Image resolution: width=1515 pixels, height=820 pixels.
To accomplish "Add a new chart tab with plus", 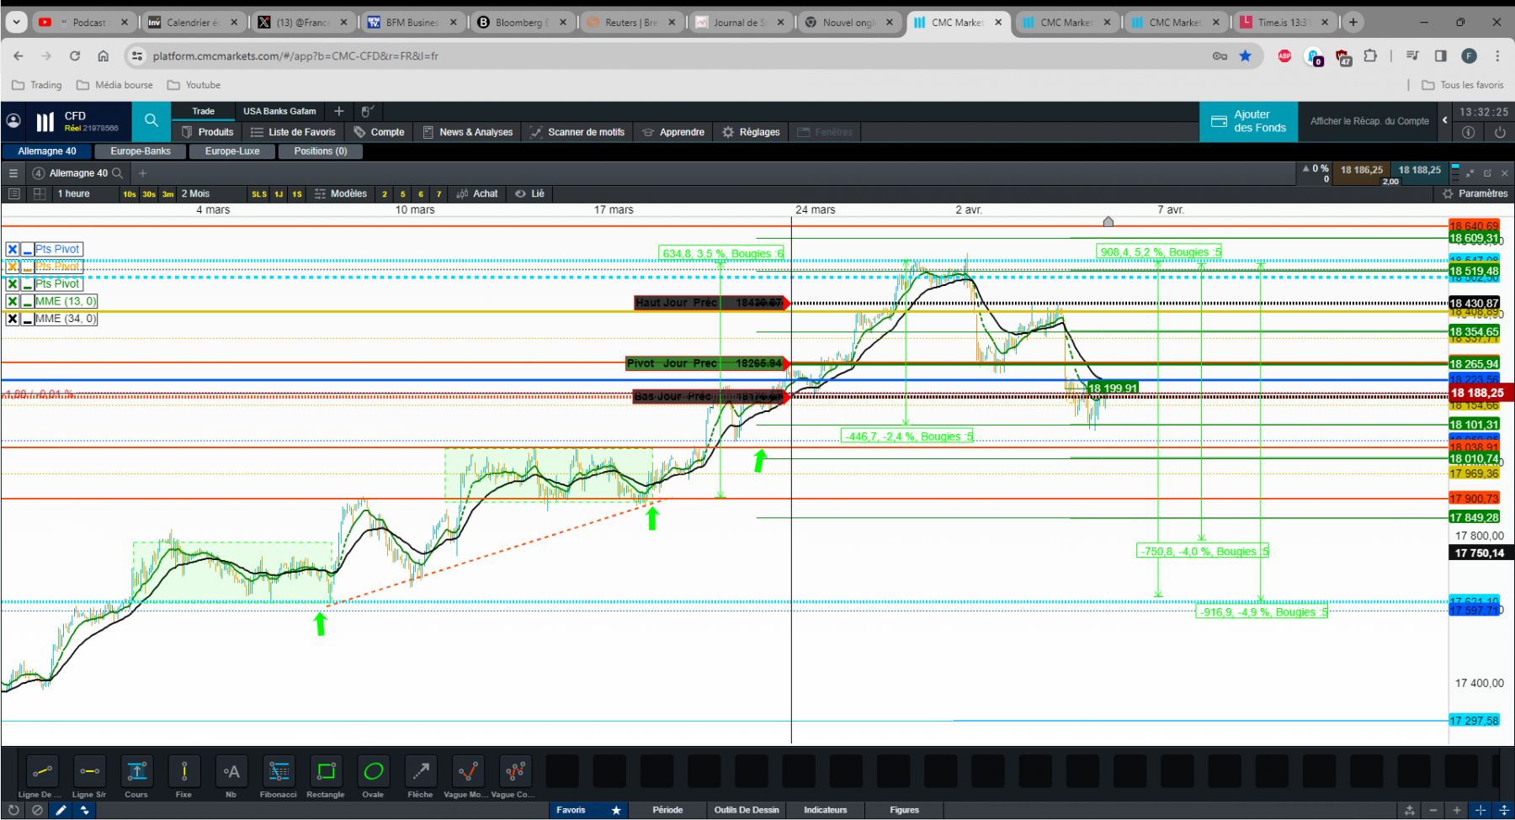I will [143, 173].
